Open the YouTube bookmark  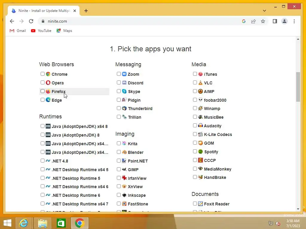click(41, 31)
